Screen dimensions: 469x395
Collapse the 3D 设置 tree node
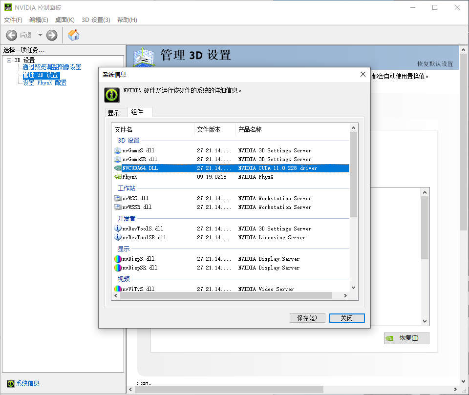(9, 60)
